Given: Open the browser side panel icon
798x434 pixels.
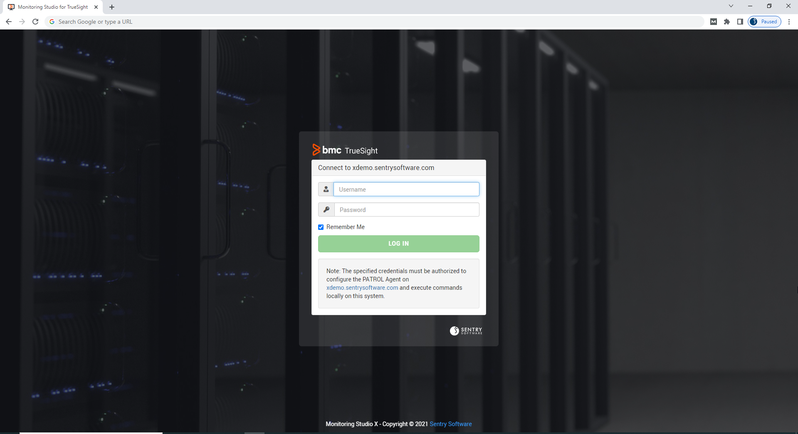Looking at the screenshot, I should 740,21.
